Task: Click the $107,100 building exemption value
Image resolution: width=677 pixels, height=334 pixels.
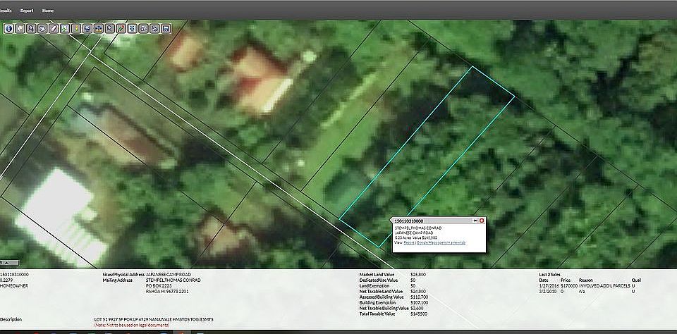Action: [420, 302]
